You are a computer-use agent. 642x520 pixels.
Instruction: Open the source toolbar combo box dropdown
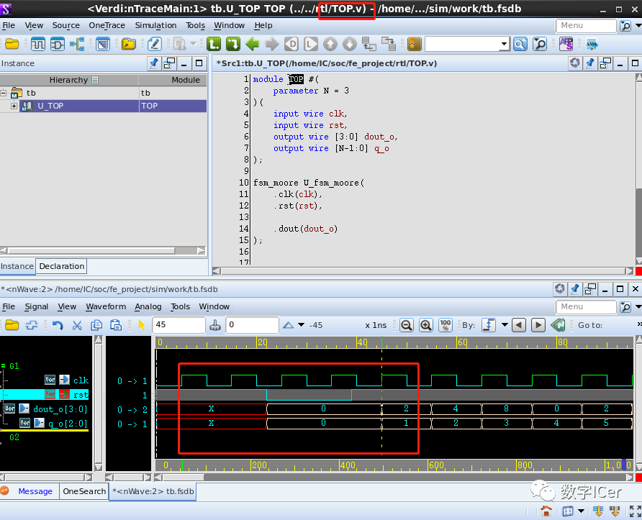504,44
